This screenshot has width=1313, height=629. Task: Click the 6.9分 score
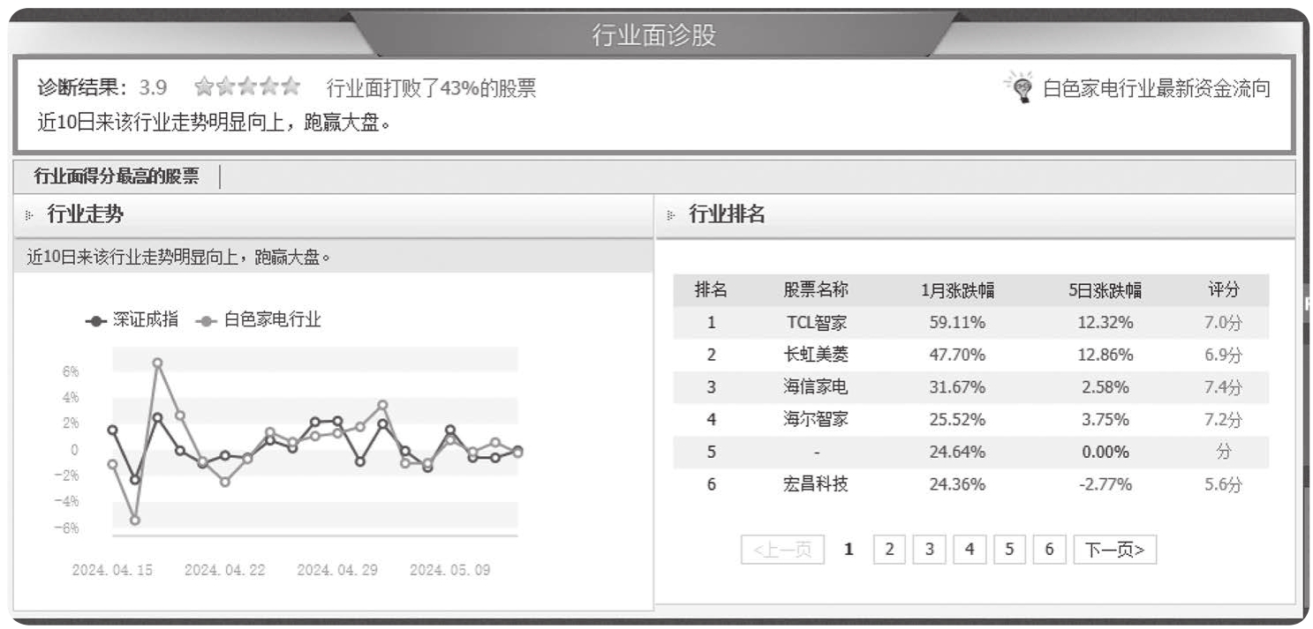point(1223,356)
